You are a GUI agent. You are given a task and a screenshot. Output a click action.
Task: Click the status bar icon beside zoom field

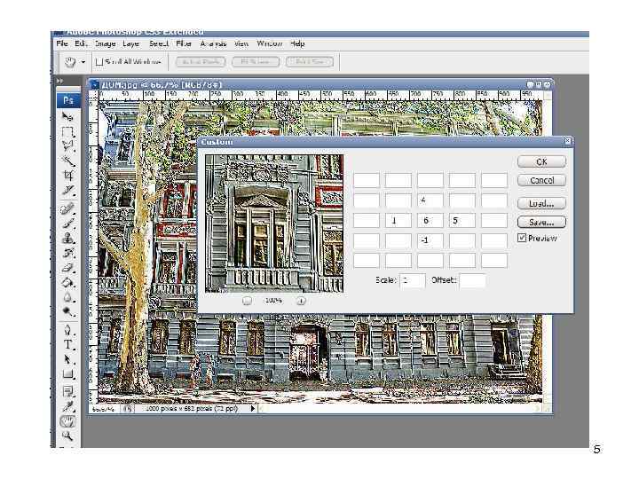coord(128,409)
